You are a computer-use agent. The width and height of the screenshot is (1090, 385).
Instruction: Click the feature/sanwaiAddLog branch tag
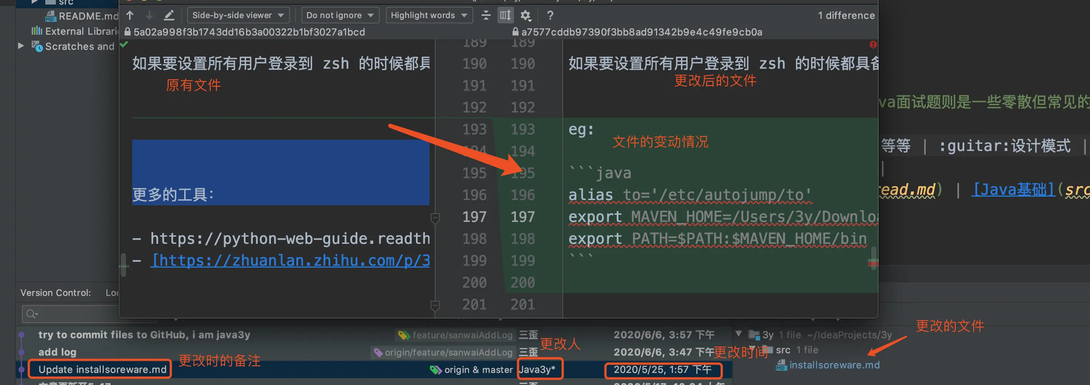(456, 335)
